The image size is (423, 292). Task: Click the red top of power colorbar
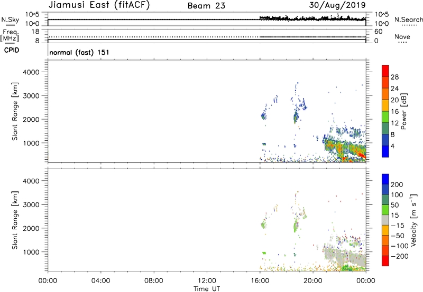tap(385, 71)
